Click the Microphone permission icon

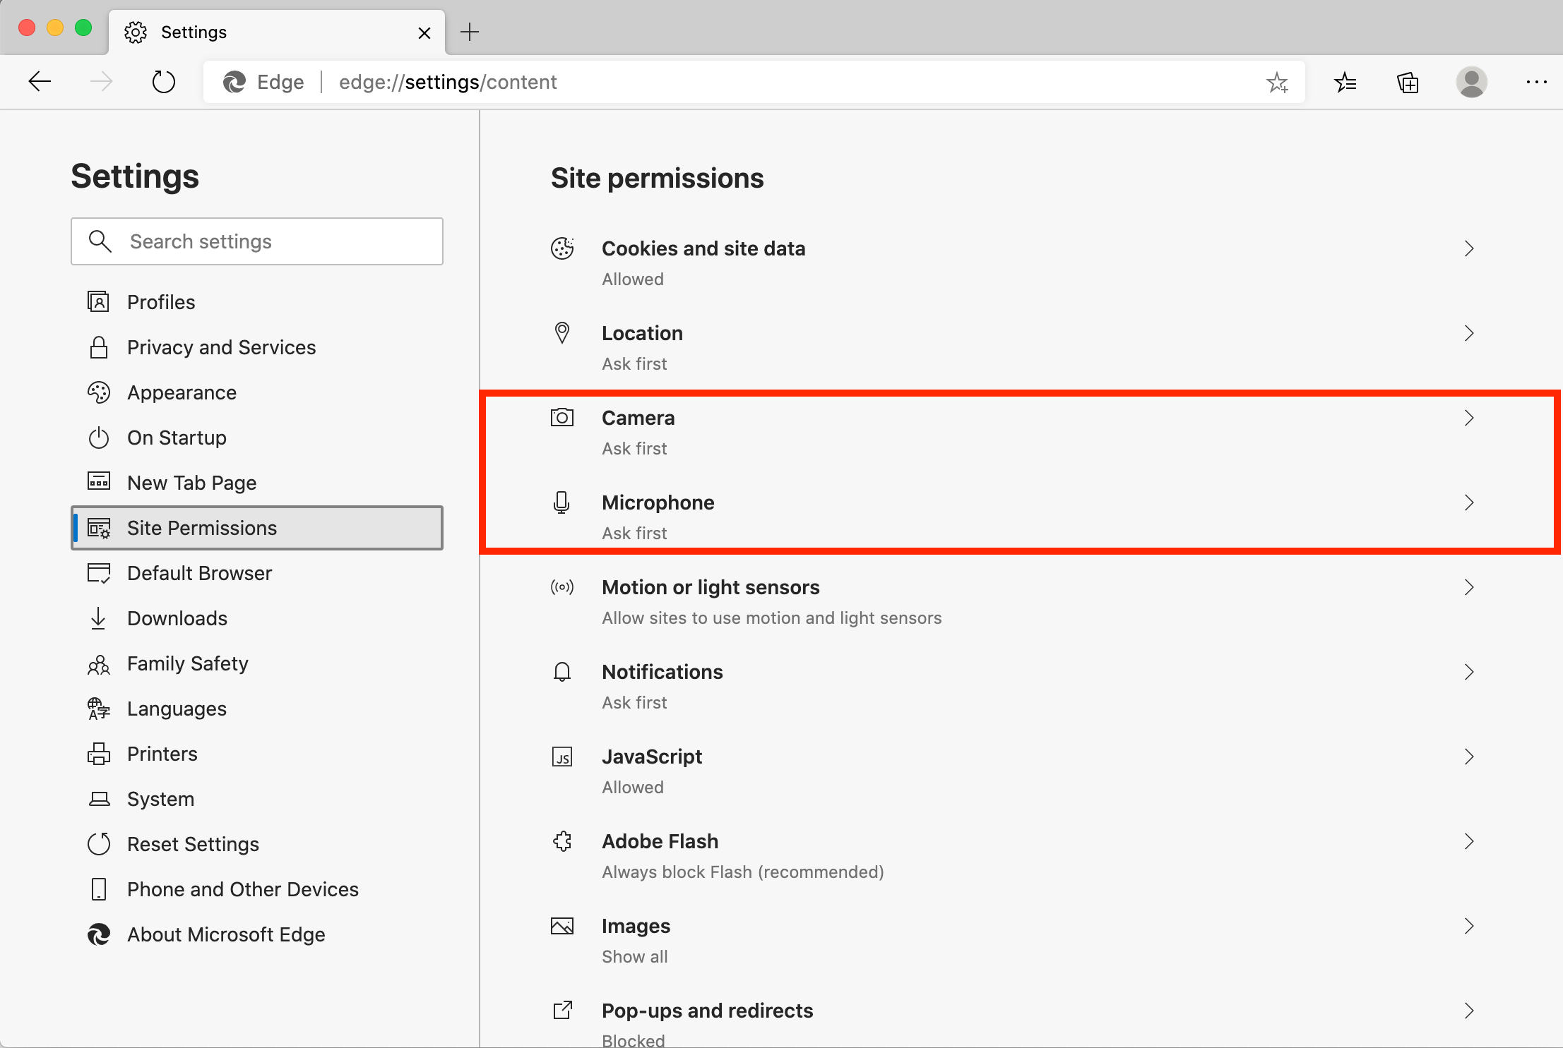coord(561,502)
